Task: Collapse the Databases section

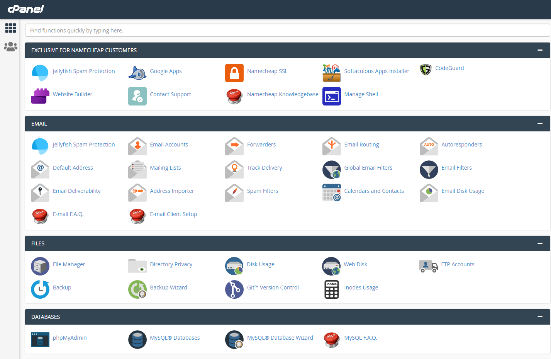Action: pos(540,317)
